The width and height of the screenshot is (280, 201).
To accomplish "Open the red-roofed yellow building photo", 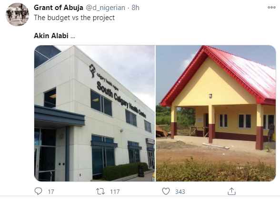I will pos(216,113).
